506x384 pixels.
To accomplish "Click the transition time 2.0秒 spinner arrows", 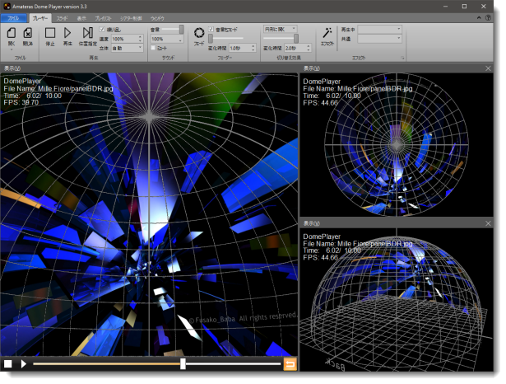I will pyautogui.click(x=309, y=48).
